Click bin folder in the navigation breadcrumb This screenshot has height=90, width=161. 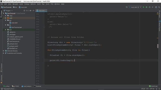[x=15, y=7]
